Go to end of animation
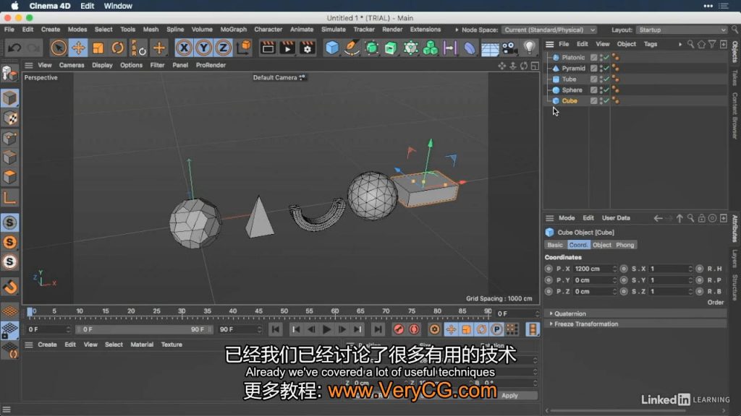Image resolution: width=741 pixels, height=416 pixels. pyautogui.click(x=377, y=329)
